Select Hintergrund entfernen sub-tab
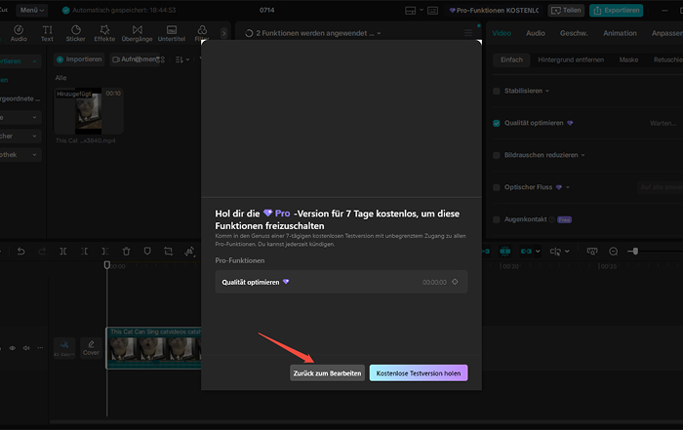Screen dimensions: 683x430 pos(571,59)
